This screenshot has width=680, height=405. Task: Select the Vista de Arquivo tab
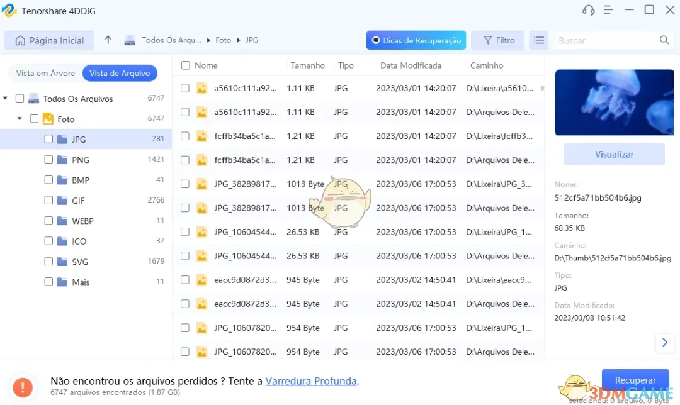[x=120, y=73]
